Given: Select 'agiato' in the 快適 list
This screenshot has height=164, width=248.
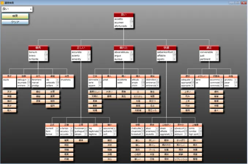Looking at the screenshot, I should tap(161, 59).
